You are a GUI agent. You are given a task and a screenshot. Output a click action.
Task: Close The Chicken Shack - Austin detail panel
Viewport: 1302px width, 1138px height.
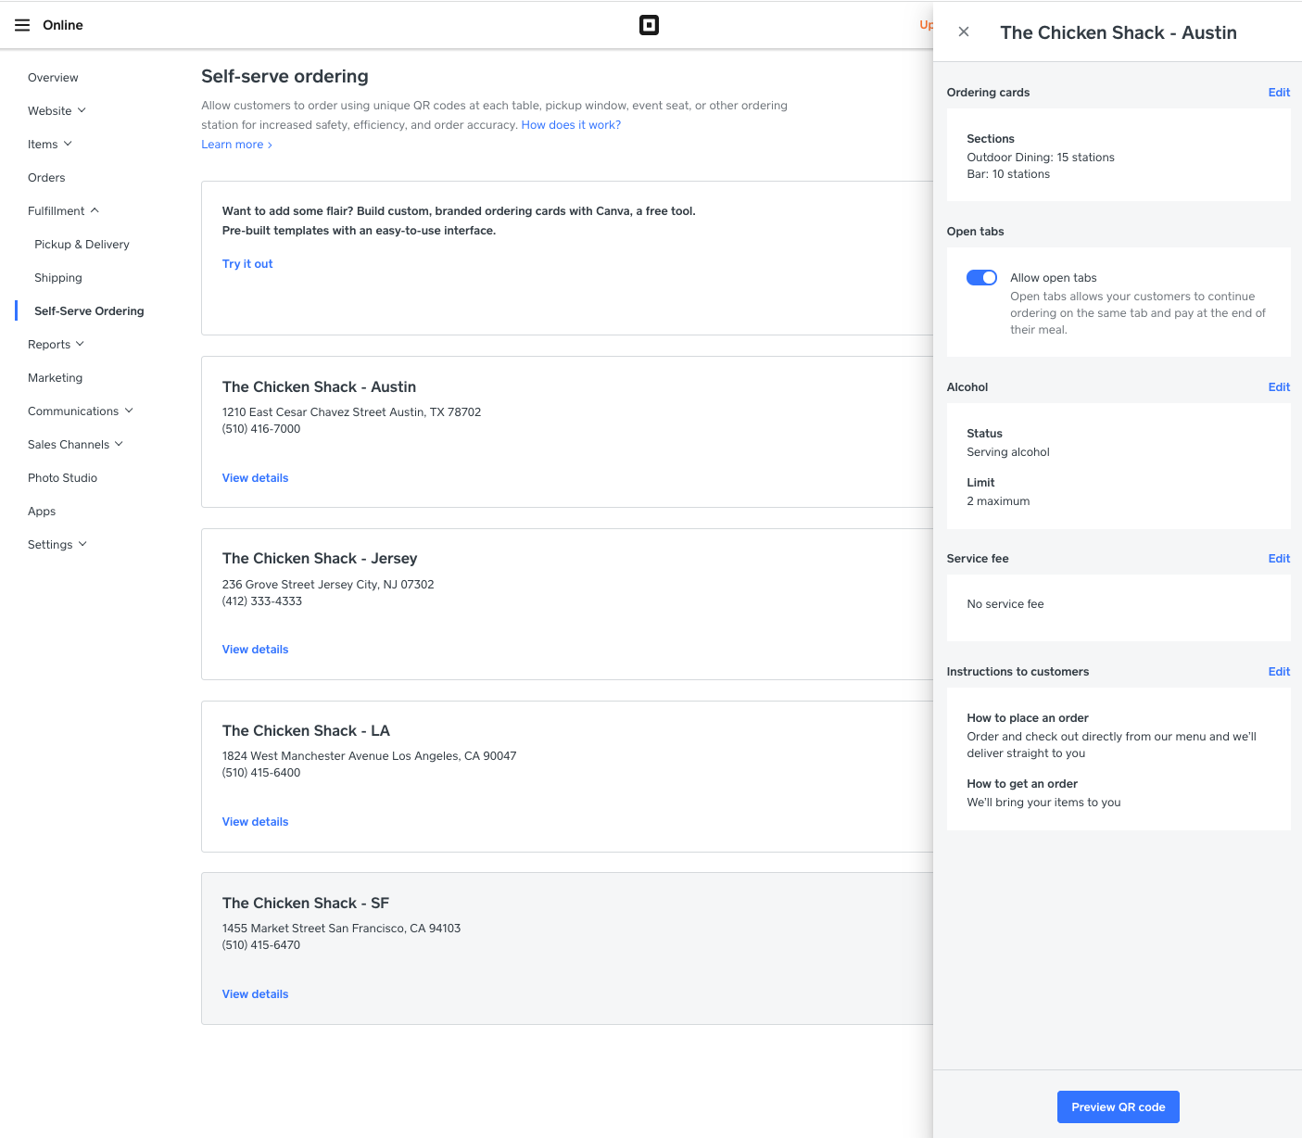(x=963, y=32)
